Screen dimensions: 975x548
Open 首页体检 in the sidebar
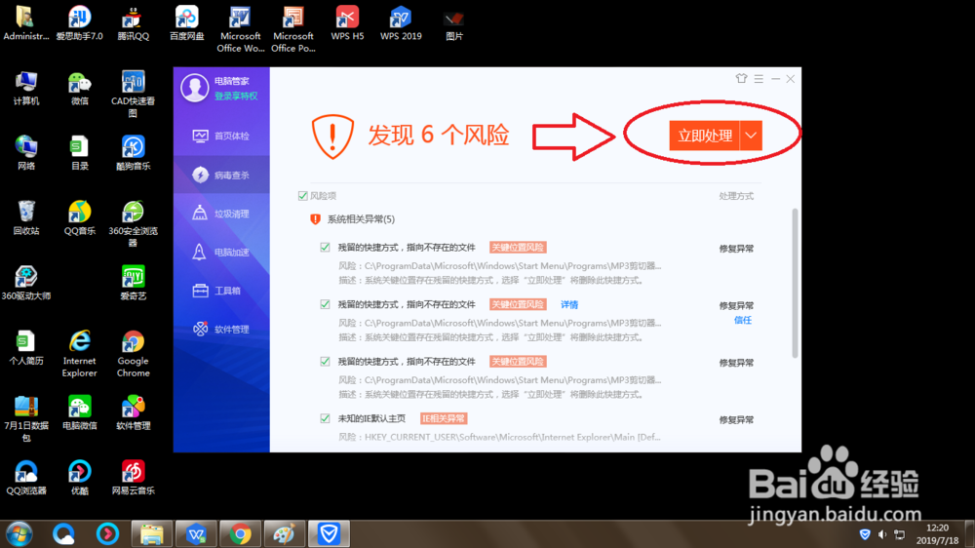[221, 137]
